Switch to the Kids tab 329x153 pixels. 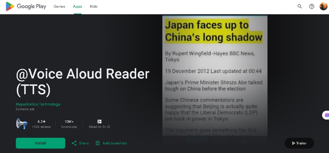pyautogui.click(x=93, y=7)
